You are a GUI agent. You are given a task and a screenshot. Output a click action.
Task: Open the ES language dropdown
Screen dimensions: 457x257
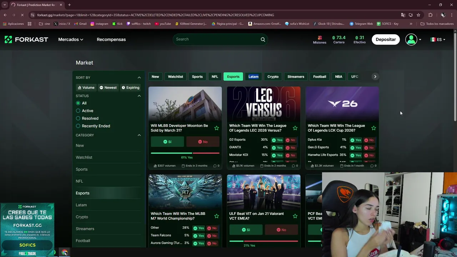click(438, 39)
